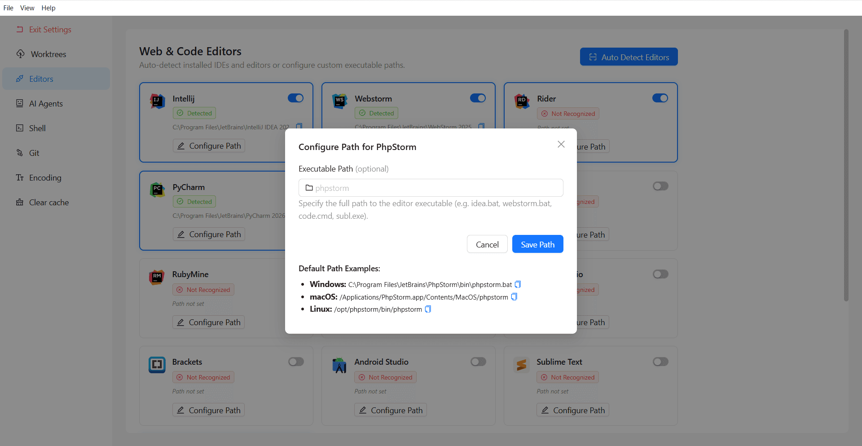
Task: Open the Shell settings section
Action: pos(56,128)
